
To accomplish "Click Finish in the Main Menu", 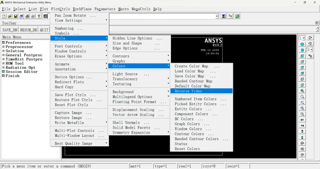I will click(x=12, y=76).
